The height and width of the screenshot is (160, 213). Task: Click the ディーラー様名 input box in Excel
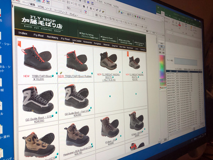point(186,62)
